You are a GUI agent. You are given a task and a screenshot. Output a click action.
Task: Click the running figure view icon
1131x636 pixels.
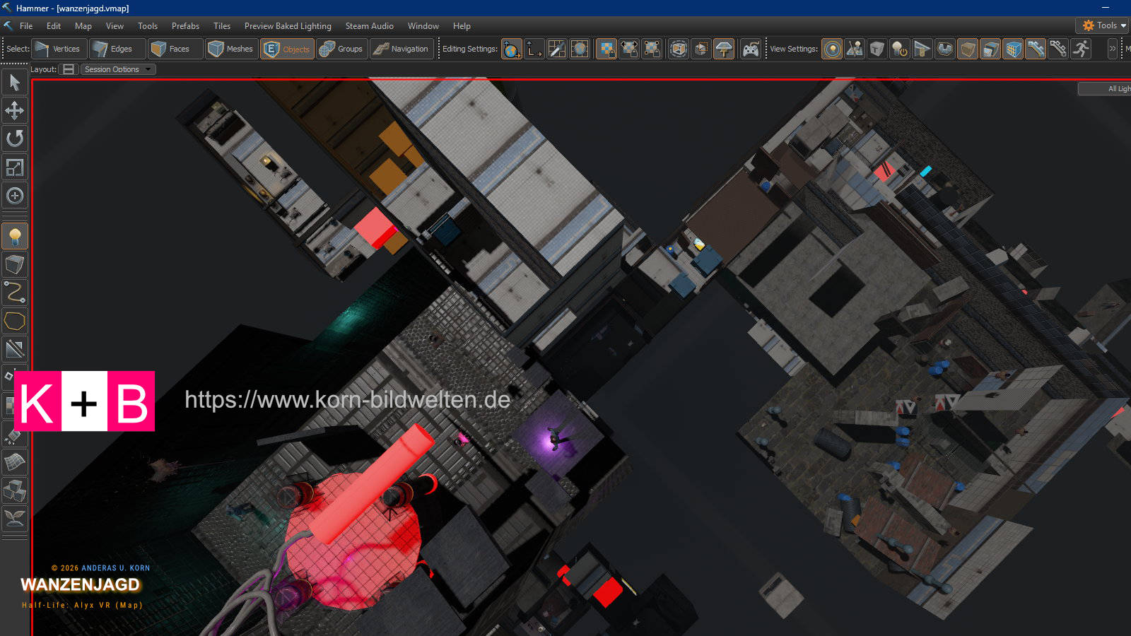coord(1081,49)
